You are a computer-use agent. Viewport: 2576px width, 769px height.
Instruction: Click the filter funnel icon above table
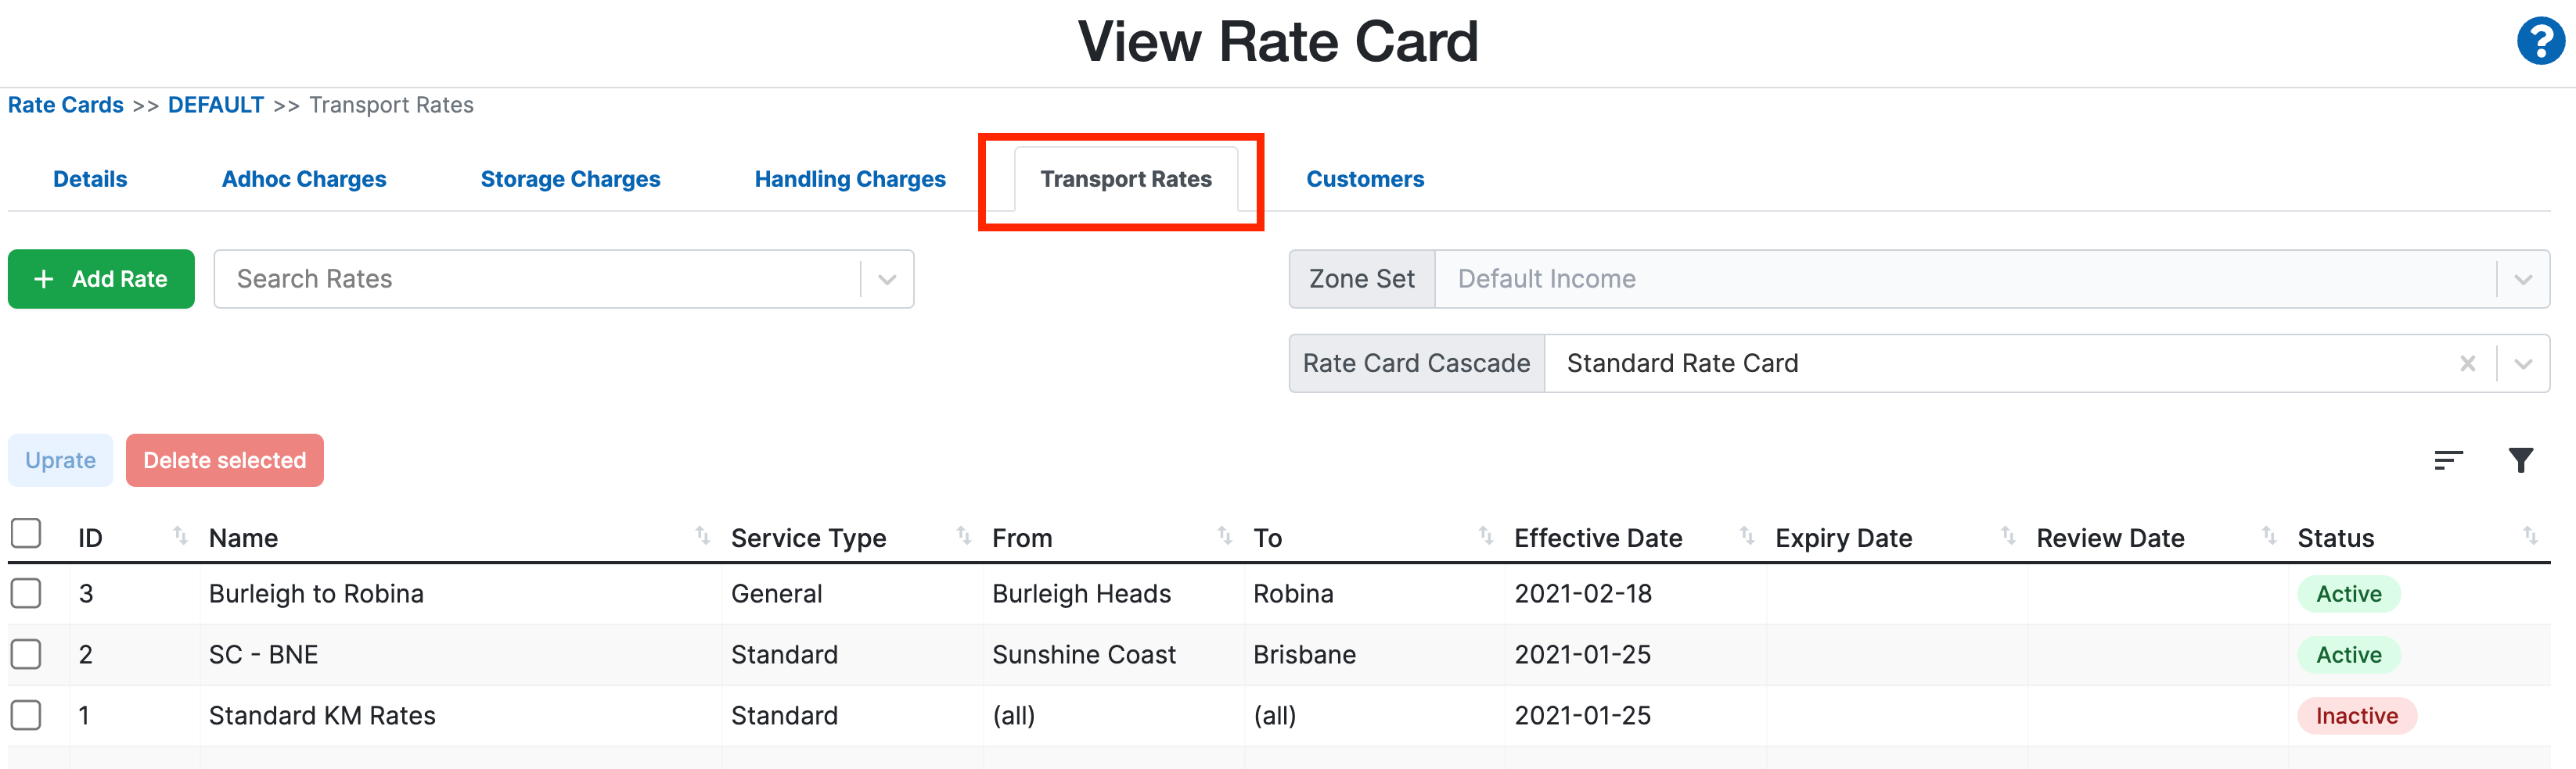2521,460
